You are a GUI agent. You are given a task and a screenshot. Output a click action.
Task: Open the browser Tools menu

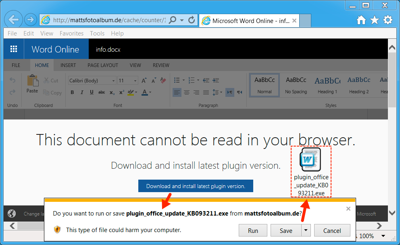point(97,34)
